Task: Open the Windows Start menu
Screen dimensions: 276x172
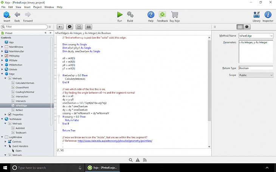Action: coord(5,168)
